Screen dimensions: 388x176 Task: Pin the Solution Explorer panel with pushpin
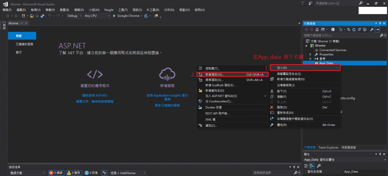[380, 23]
